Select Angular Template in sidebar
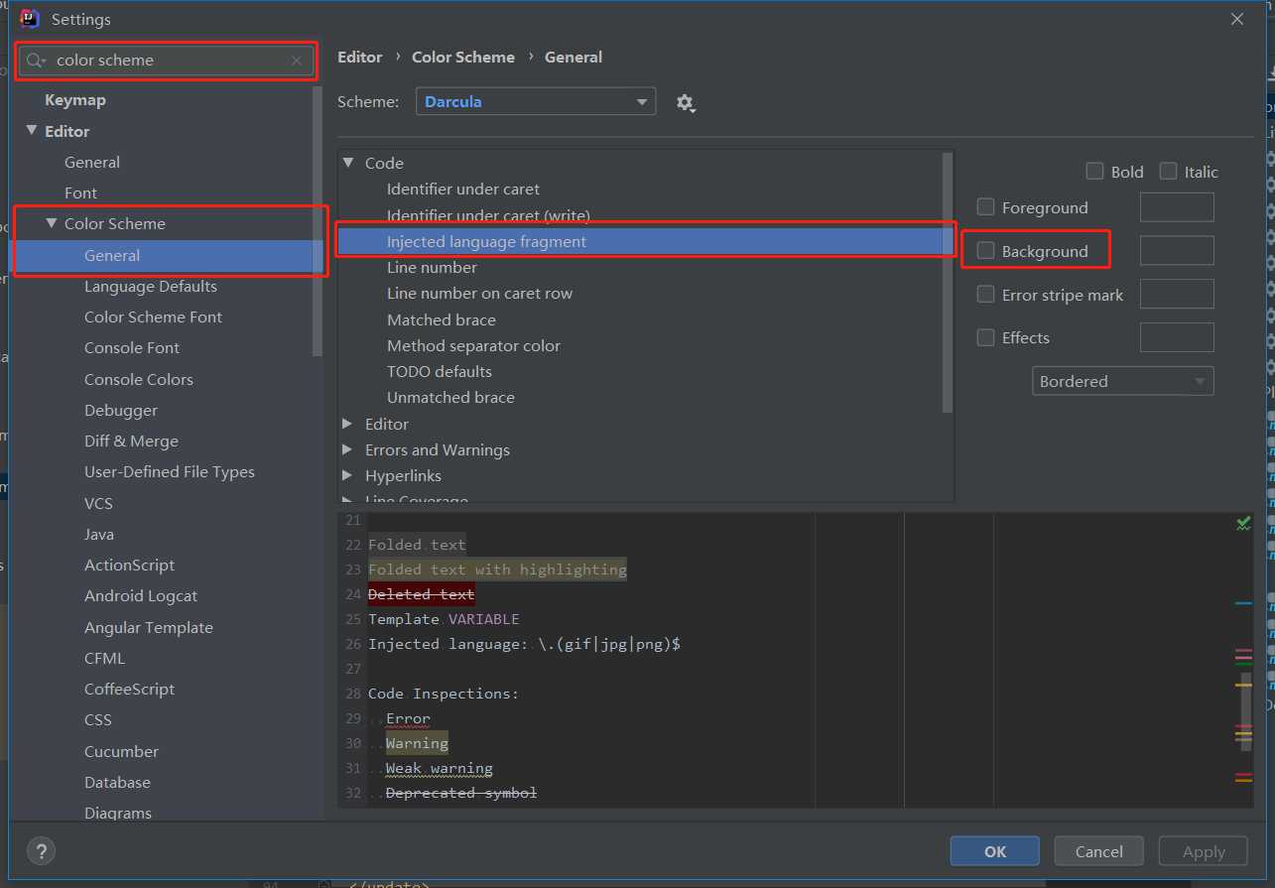Viewport: 1275px width, 888px height. point(149,627)
